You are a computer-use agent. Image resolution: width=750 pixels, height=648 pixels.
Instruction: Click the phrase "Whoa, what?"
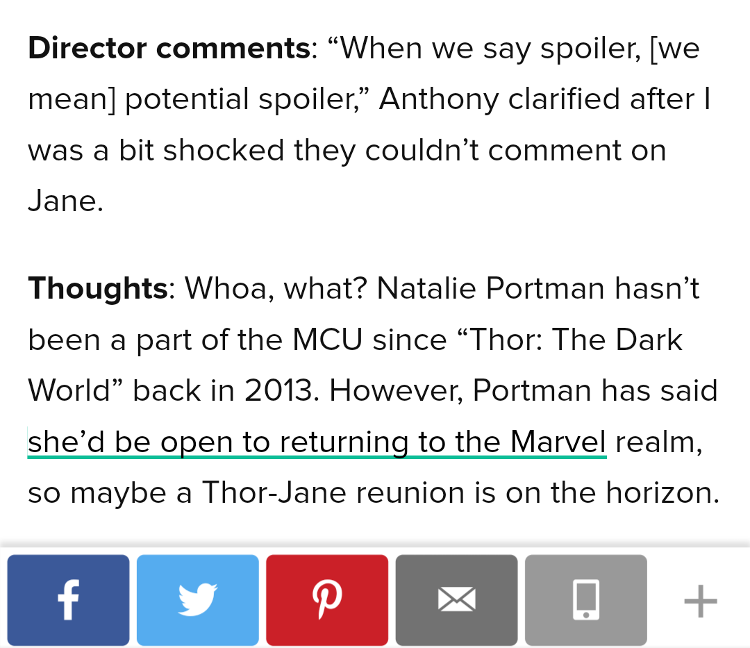click(276, 288)
